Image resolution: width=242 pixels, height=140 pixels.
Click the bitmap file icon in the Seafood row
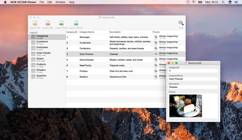pyautogui.click(x=156, y=77)
